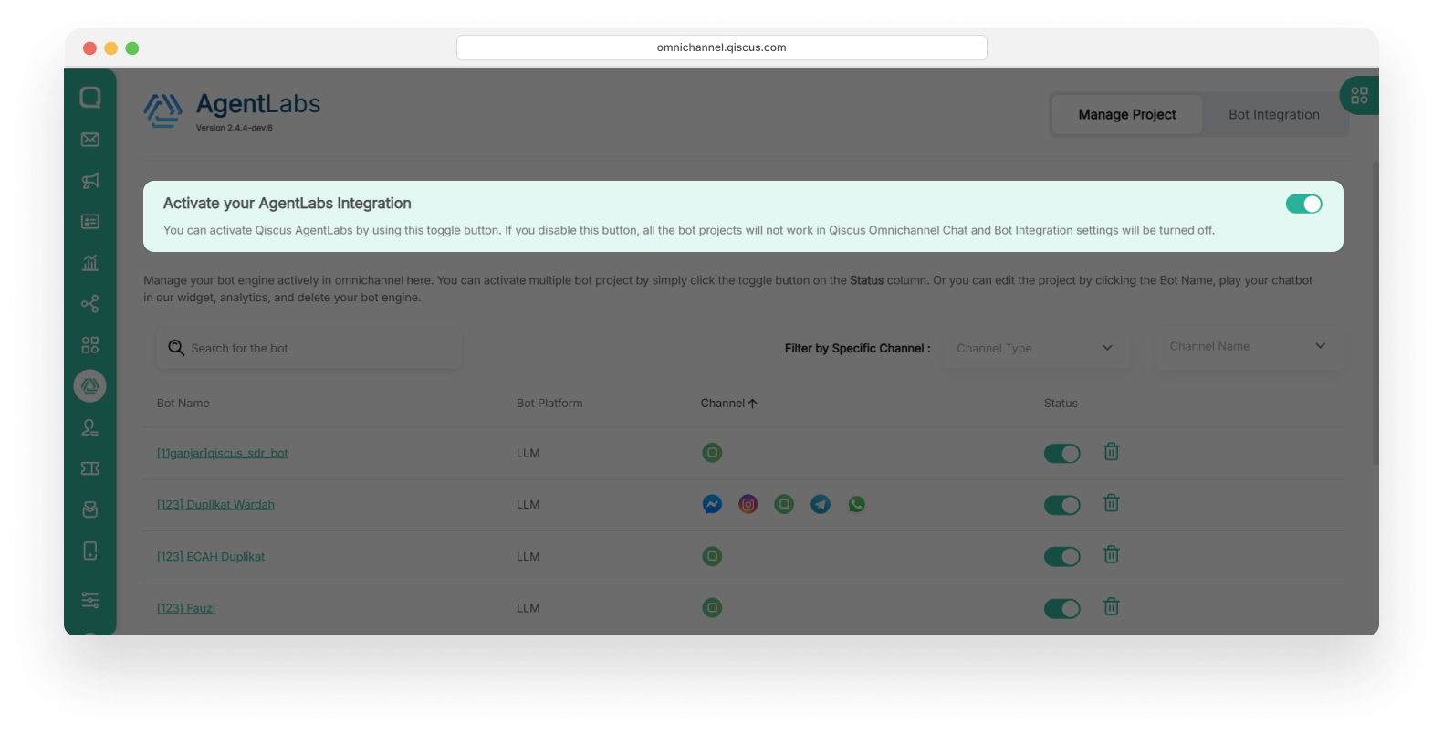Select the AgentLabs icon in the sidebar
This screenshot has height=735, width=1443.
tap(90, 386)
